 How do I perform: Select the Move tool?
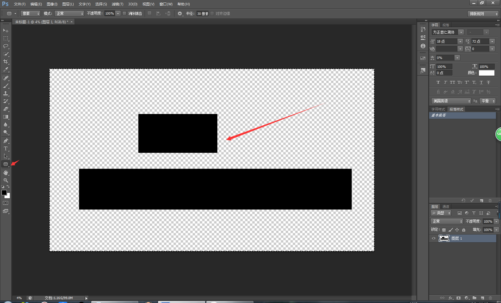[x=6, y=30]
